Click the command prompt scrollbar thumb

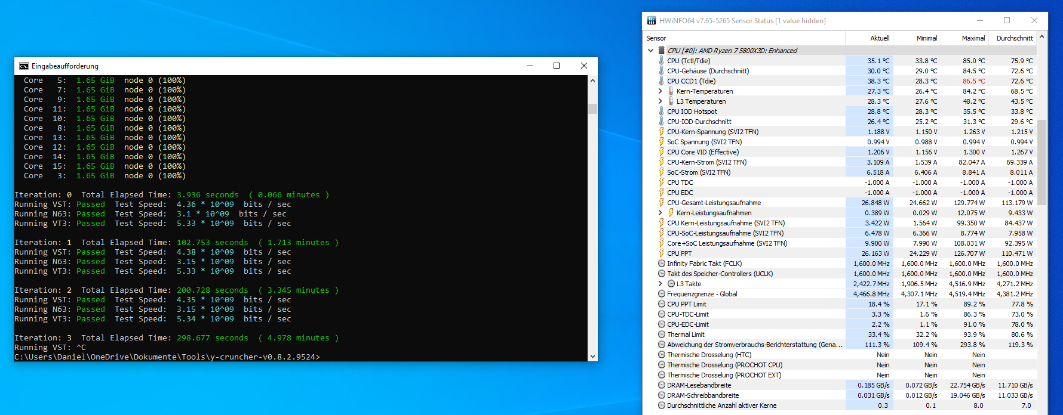tap(592, 109)
